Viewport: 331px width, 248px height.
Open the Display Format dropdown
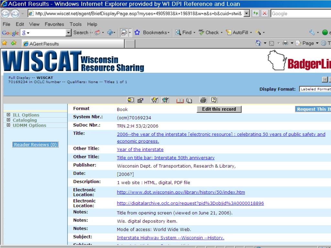315,89
